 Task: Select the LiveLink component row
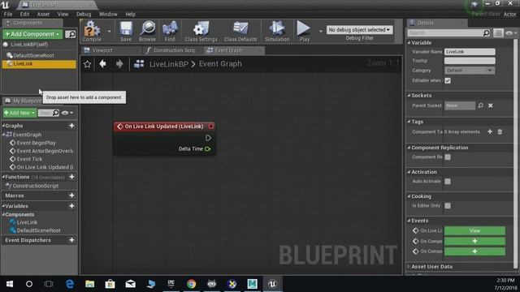[x=39, y=64]
